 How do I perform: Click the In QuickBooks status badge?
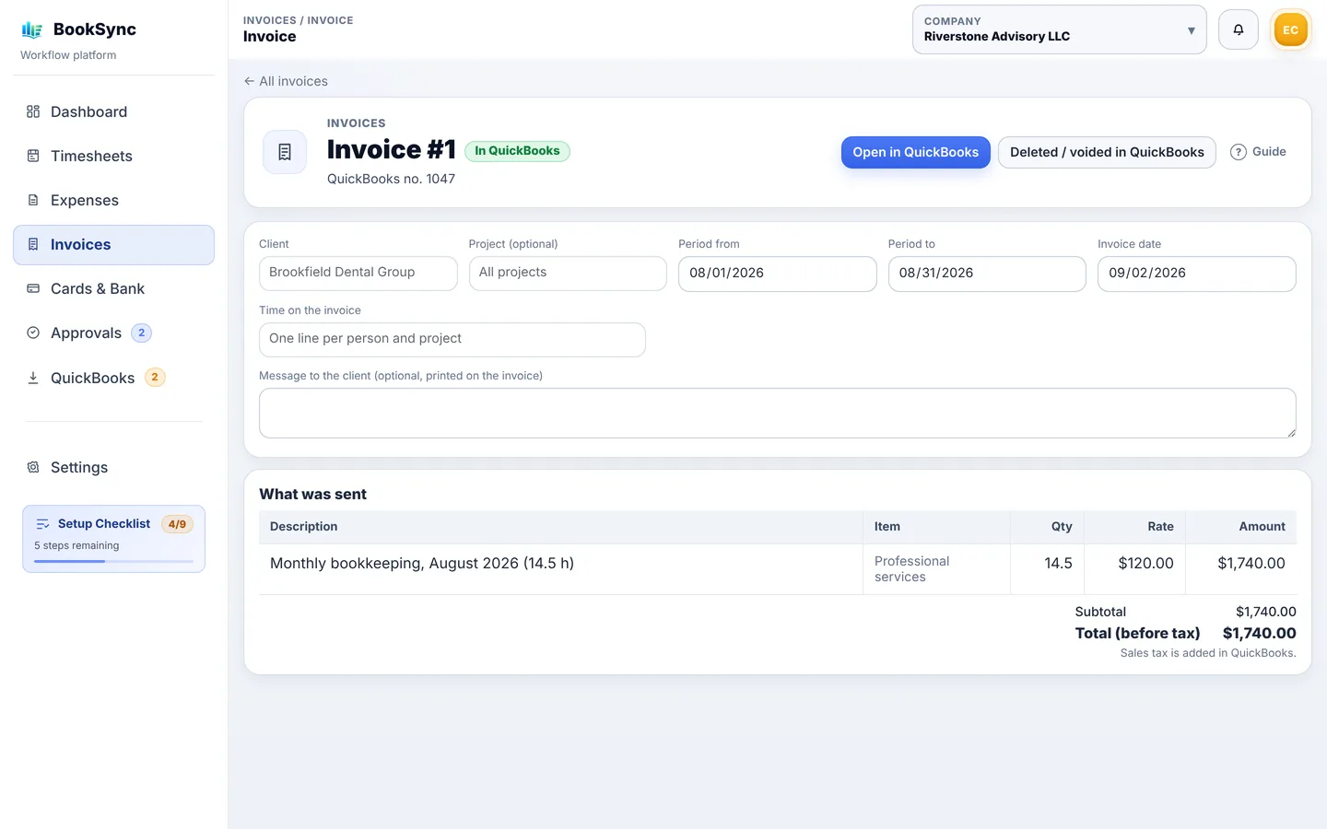coord(517,151)
